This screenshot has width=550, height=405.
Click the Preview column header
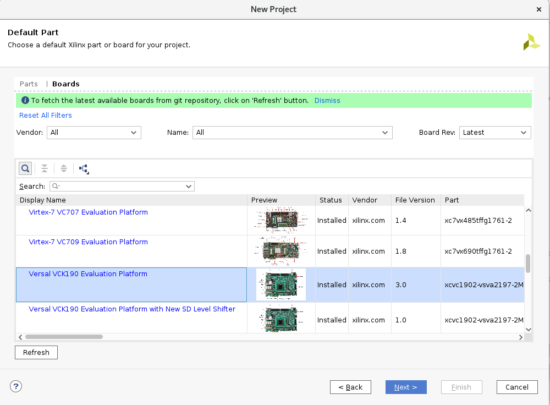[x=281, y=200]
